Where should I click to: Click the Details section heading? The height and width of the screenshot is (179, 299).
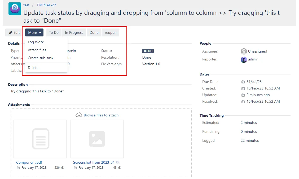pyautogui.click(x=14, y=43)
